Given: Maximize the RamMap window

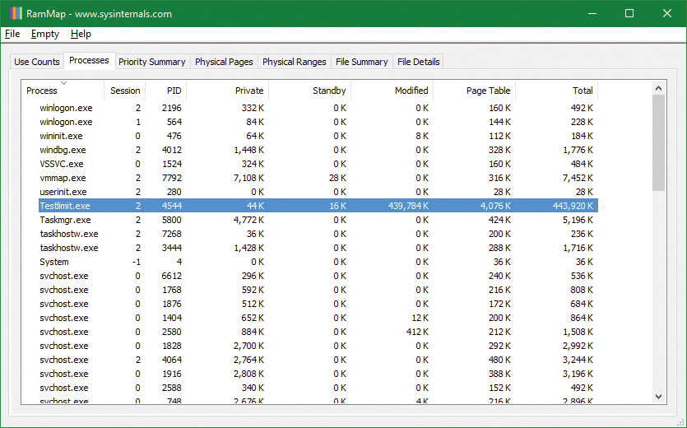Looking at the screenshot, I should coord(629,13).
